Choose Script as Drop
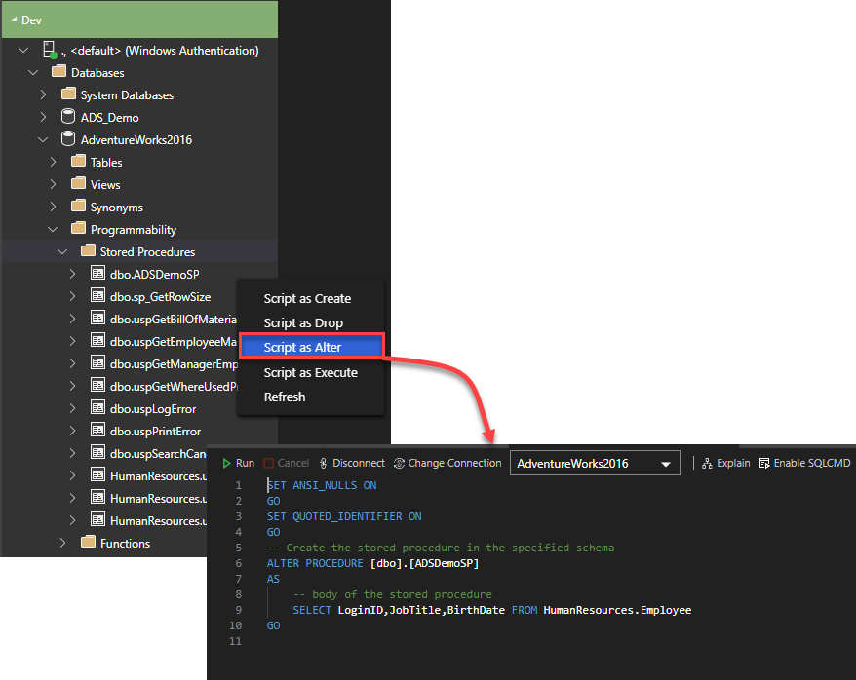The height and width of the screenshot is (680, 856). (x=303, y=322)
